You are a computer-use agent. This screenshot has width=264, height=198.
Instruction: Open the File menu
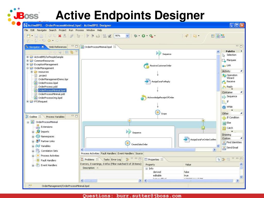coord(26,30)
